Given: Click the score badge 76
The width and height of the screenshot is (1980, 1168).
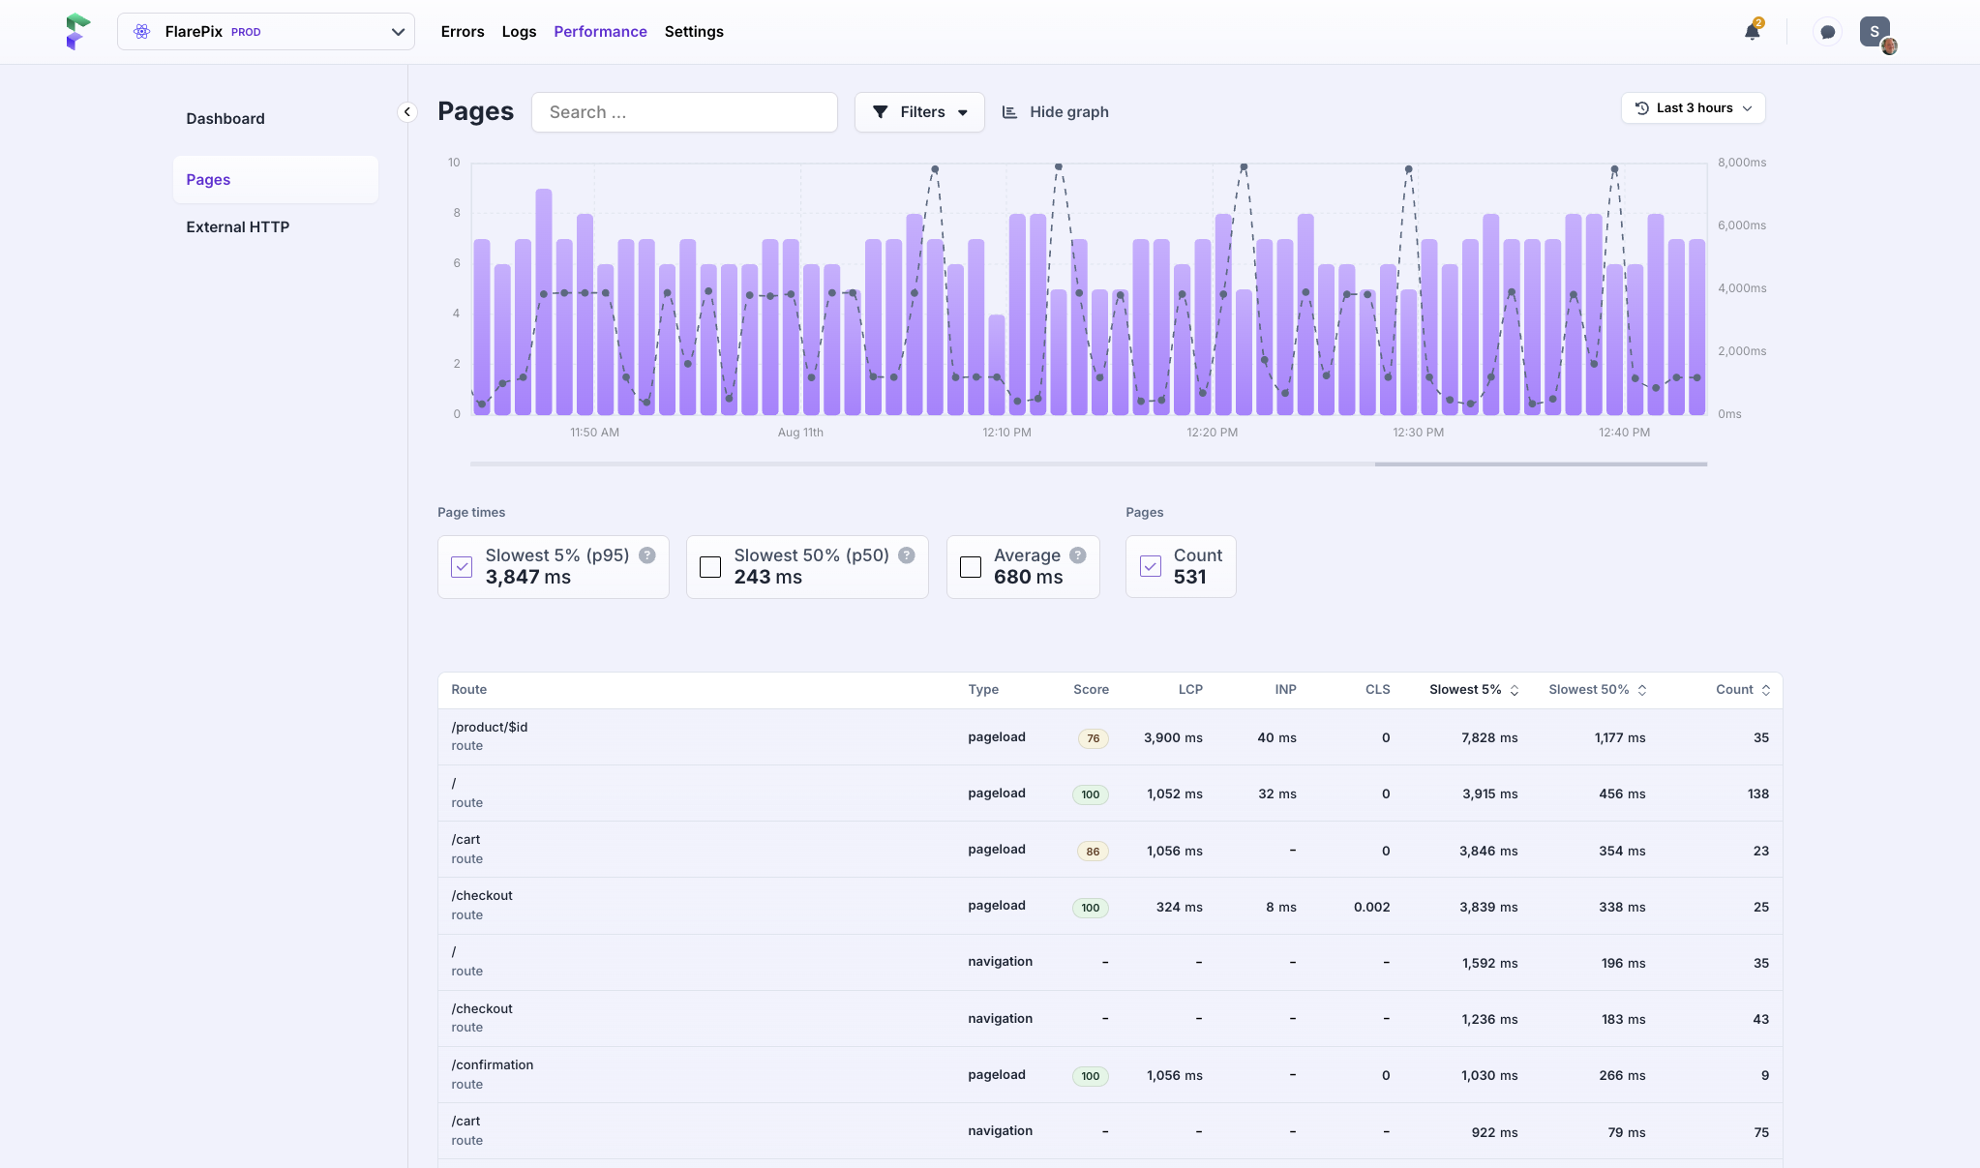Looking at the screenshot, I should pos(1093,738).
